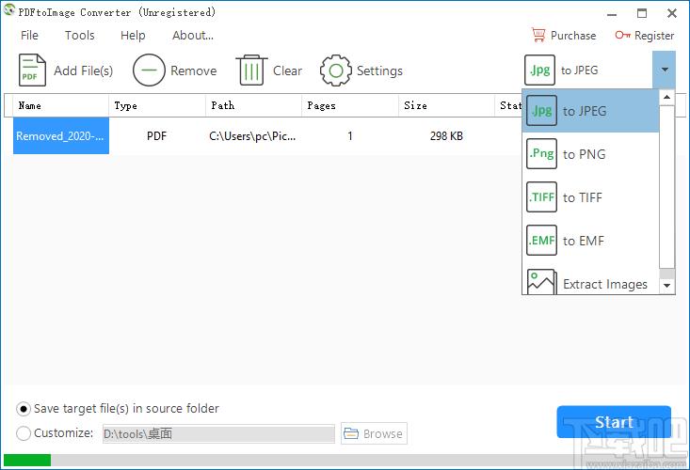Click the Remove label
This screenshot has height=470, width=690.
point(194,70)
